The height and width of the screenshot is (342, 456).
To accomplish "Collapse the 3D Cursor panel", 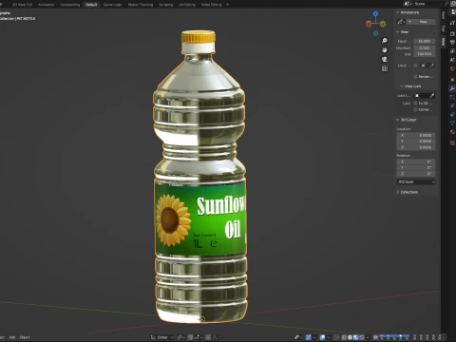I will click(407, 120).
